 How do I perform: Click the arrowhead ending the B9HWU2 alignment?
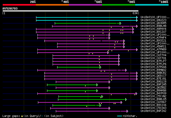tap(126, 70)
